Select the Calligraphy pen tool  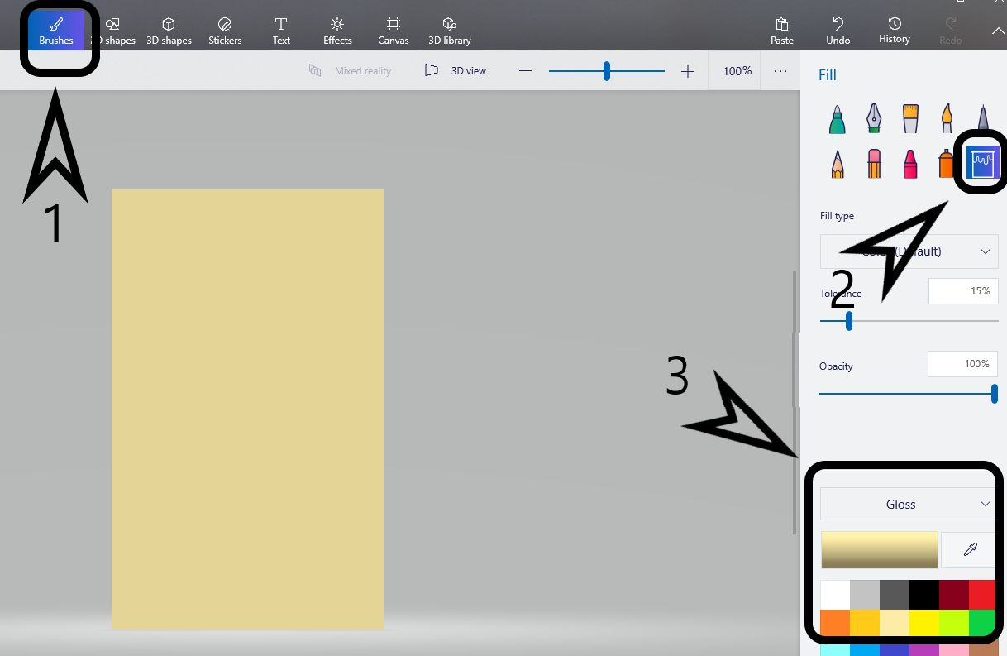pyautogui.click(x=873, y=119)
